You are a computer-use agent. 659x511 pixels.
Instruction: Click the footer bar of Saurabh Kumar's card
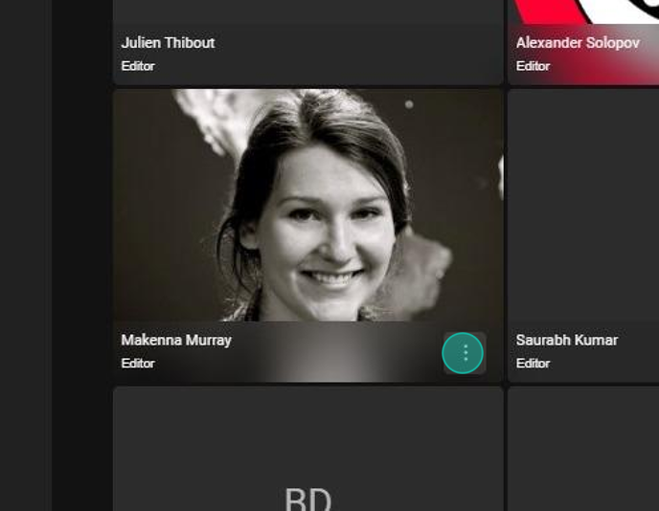pyautogui.click(x=583, y=352)
